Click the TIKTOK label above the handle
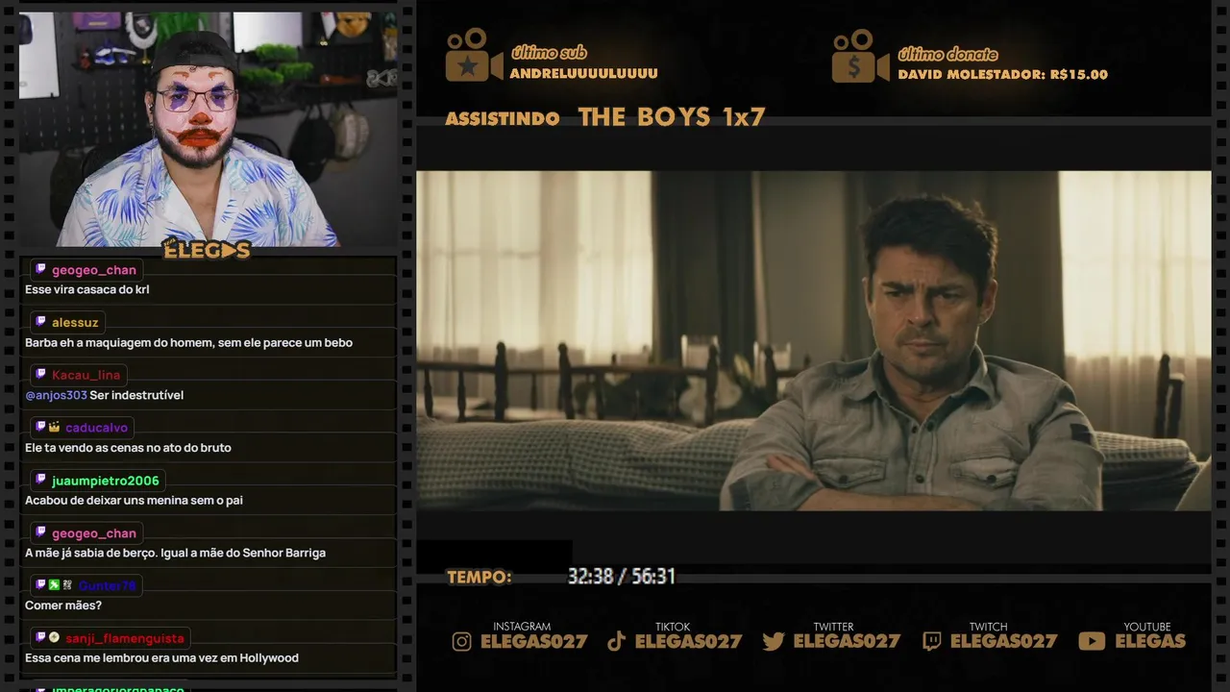Viewport: 1230px width, 692px height. pos(673,627)
